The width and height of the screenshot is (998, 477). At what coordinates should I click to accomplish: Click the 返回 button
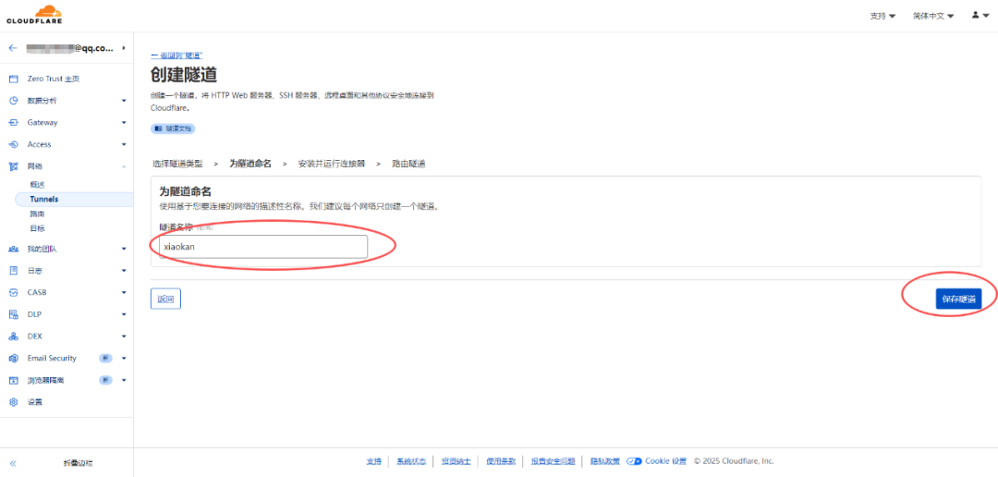click(165, 299)
